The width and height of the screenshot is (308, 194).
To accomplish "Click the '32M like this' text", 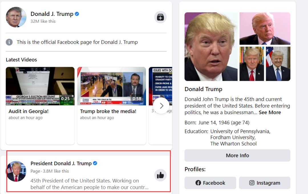I will (43, 21).
